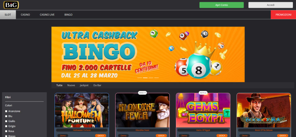
Task: Enable the Rosa color checkbox
Action: tap(6, 131)
